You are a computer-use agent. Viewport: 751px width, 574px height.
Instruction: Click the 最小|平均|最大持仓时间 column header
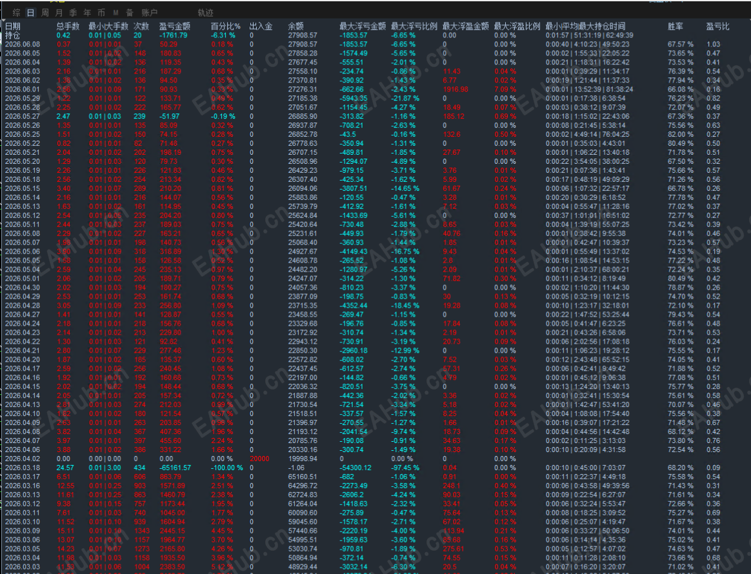pyautogui.click(x=585, y=26)
